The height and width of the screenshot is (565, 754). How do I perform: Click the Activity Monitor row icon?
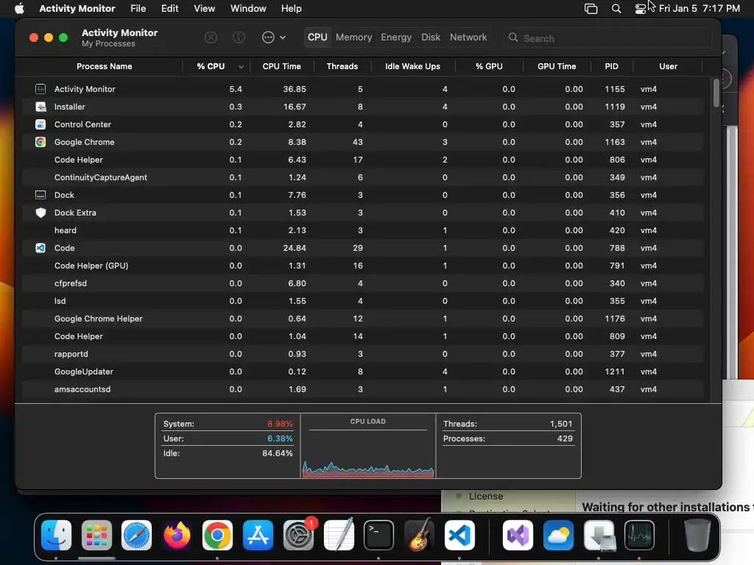[40, 89]
